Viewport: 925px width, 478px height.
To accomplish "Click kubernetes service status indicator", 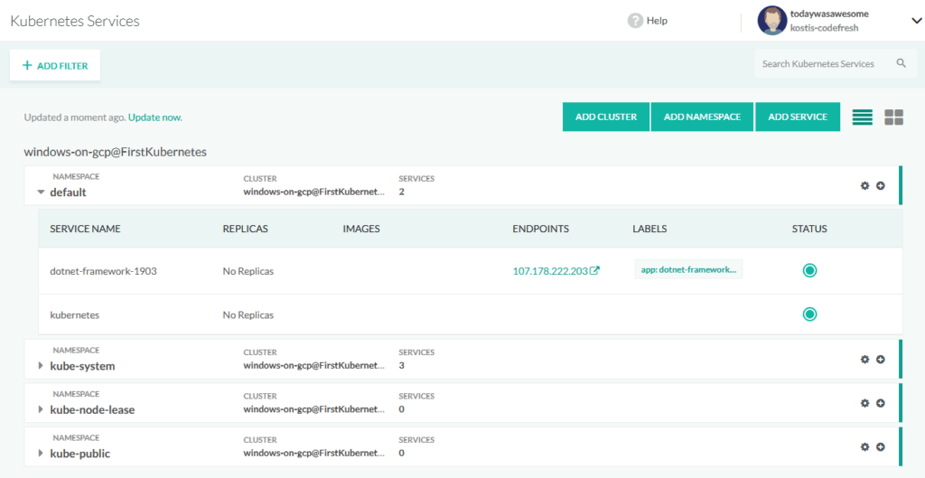I will point(809,314).
